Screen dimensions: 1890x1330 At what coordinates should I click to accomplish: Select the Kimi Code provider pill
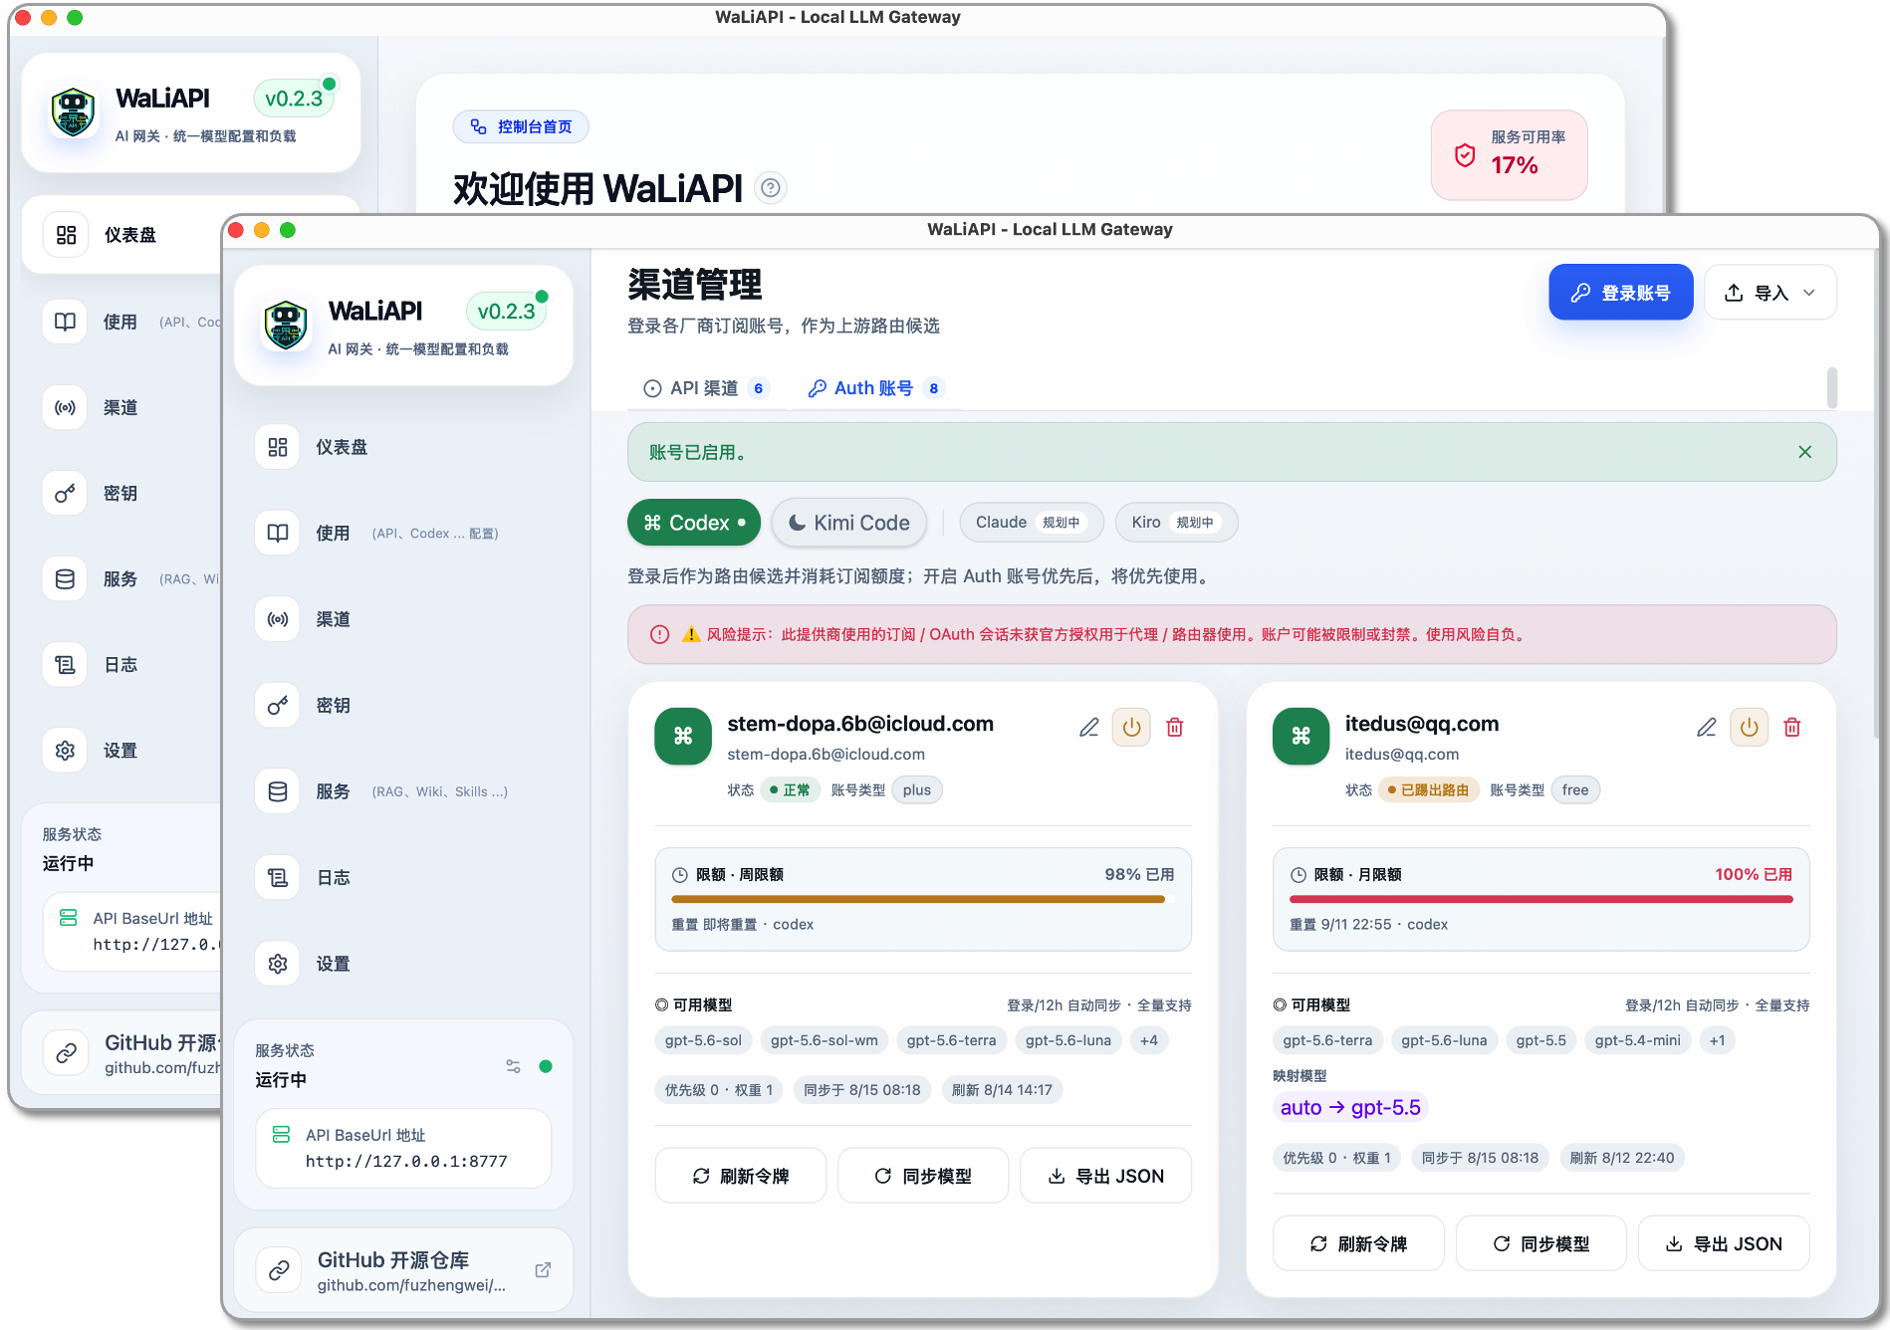(849, 523)
